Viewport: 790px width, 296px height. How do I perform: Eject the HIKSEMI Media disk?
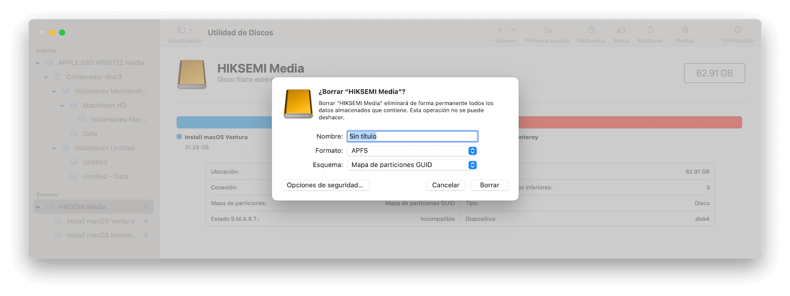tap(146, 207)
